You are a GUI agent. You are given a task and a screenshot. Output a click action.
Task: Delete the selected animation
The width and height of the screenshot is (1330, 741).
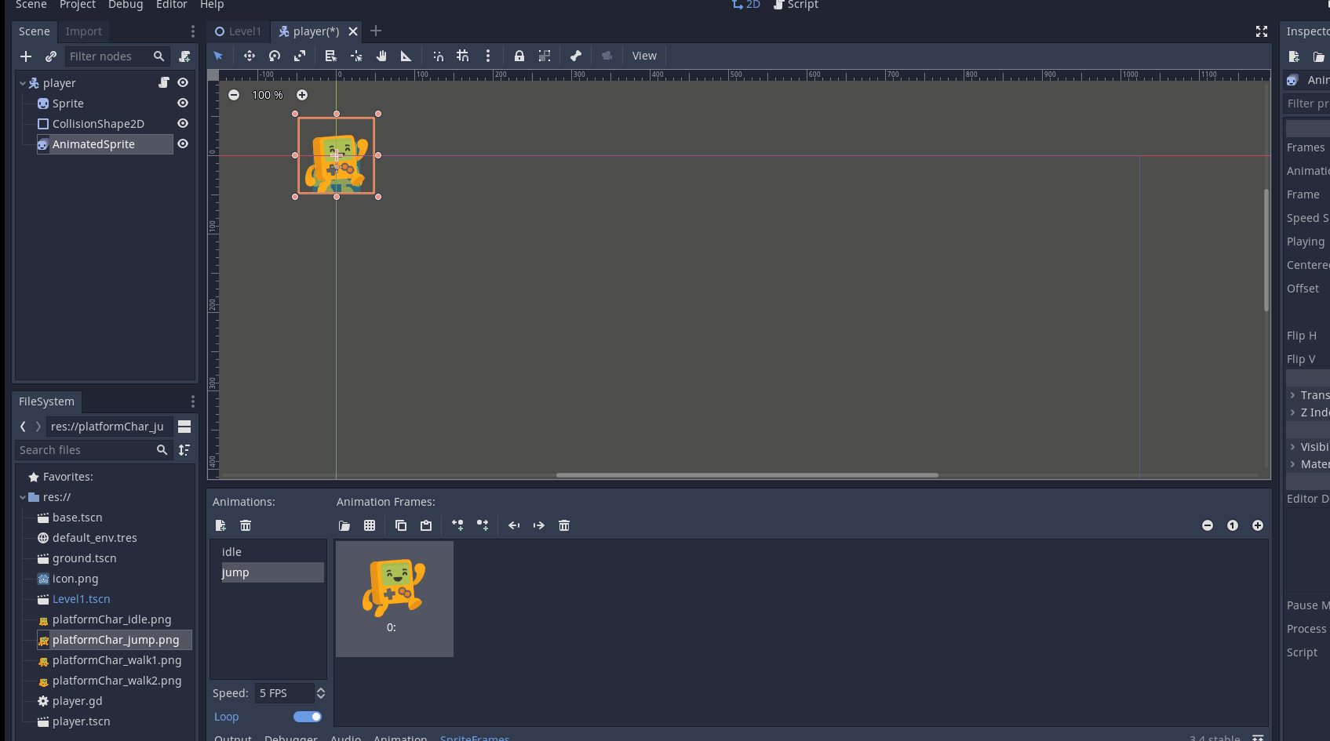click(246, 525)
